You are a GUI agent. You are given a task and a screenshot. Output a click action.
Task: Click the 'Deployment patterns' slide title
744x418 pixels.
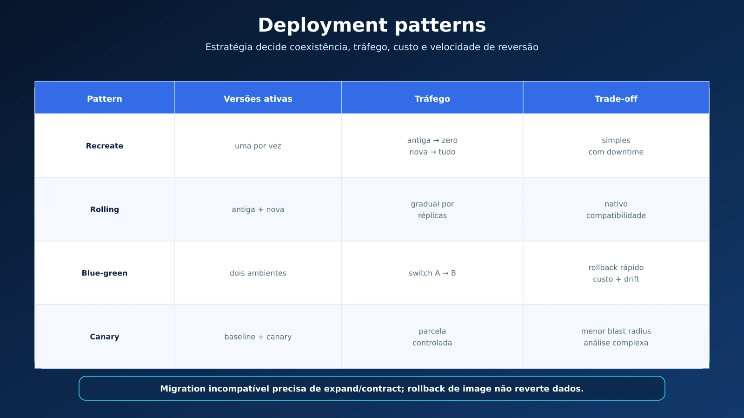click(372, 25)
